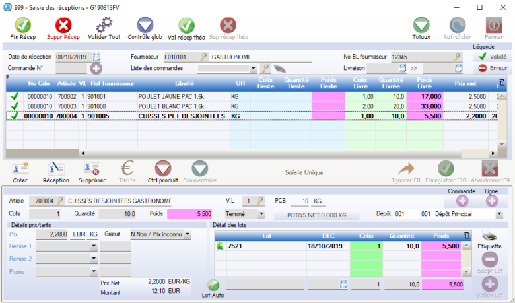The image size is (515, 303).
Task: Click the Fin Récep green check icon
Action: [23, 26]
